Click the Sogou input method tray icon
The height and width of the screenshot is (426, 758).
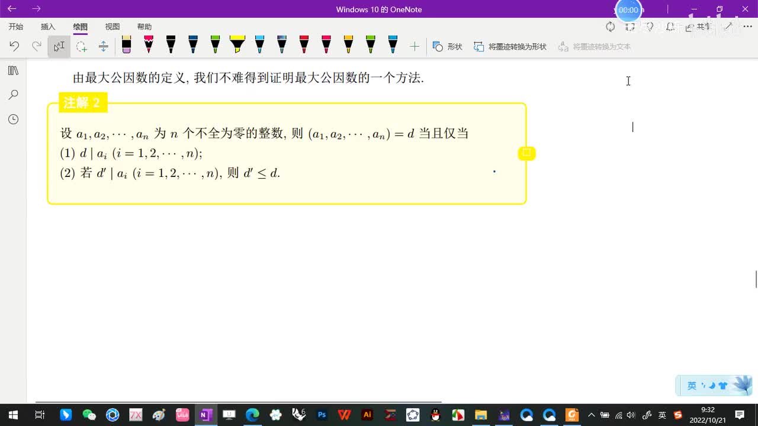coord(678,415)
